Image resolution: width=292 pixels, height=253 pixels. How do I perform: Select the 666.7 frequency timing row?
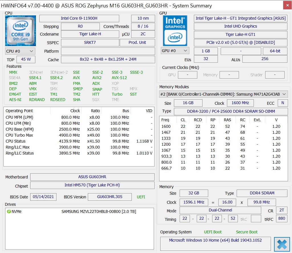pyautogui.click(x=224, y=168)
